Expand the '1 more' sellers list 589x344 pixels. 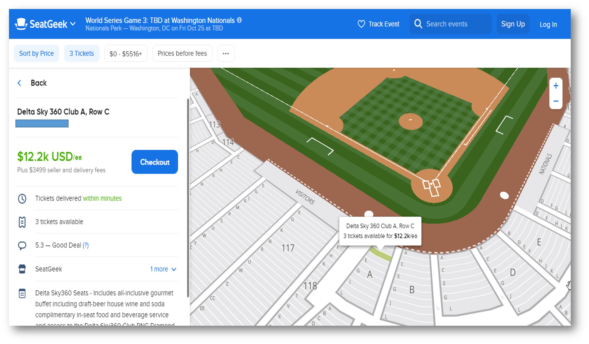click(163, 269)
